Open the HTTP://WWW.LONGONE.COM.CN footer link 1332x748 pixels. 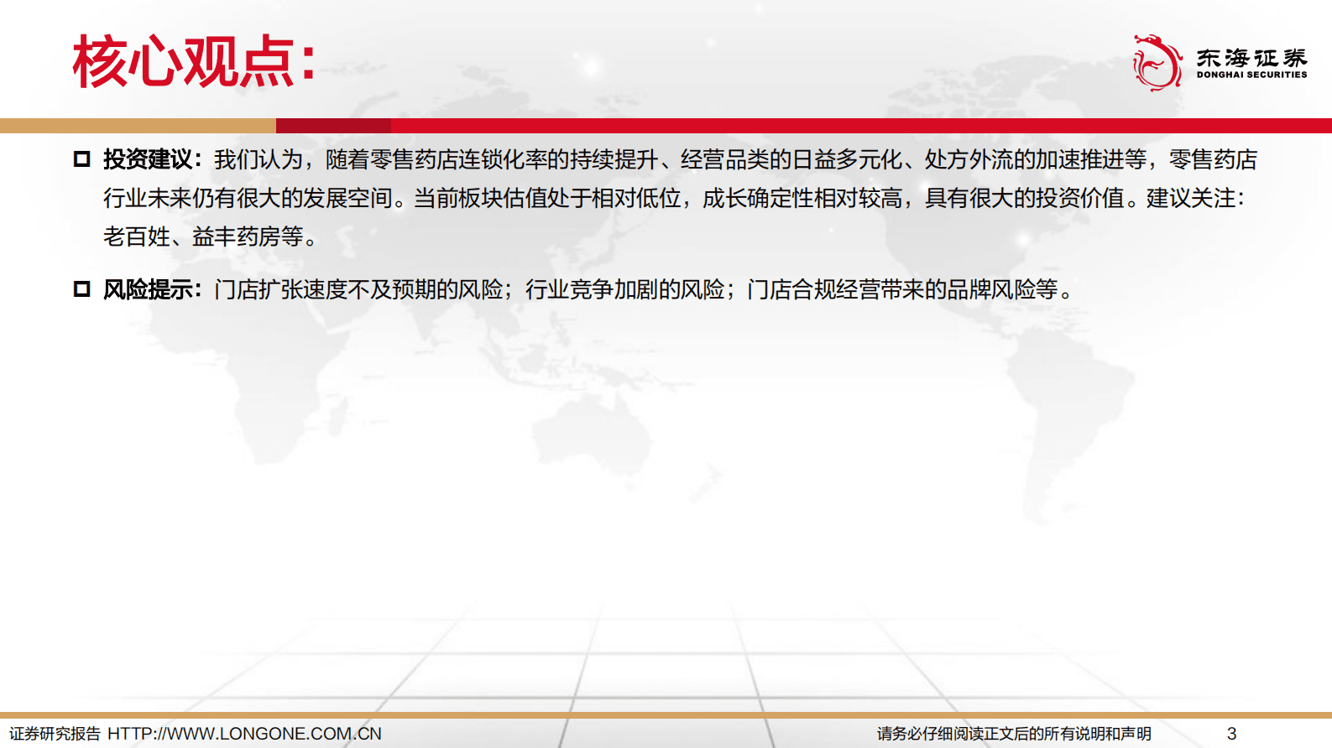[x=244, y=734]
